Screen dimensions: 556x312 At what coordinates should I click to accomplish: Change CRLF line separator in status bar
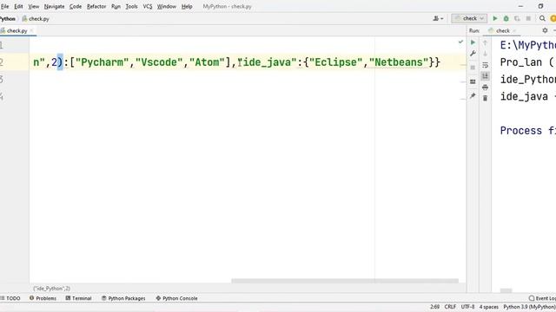pyautogui.click(x=450, y=307)
